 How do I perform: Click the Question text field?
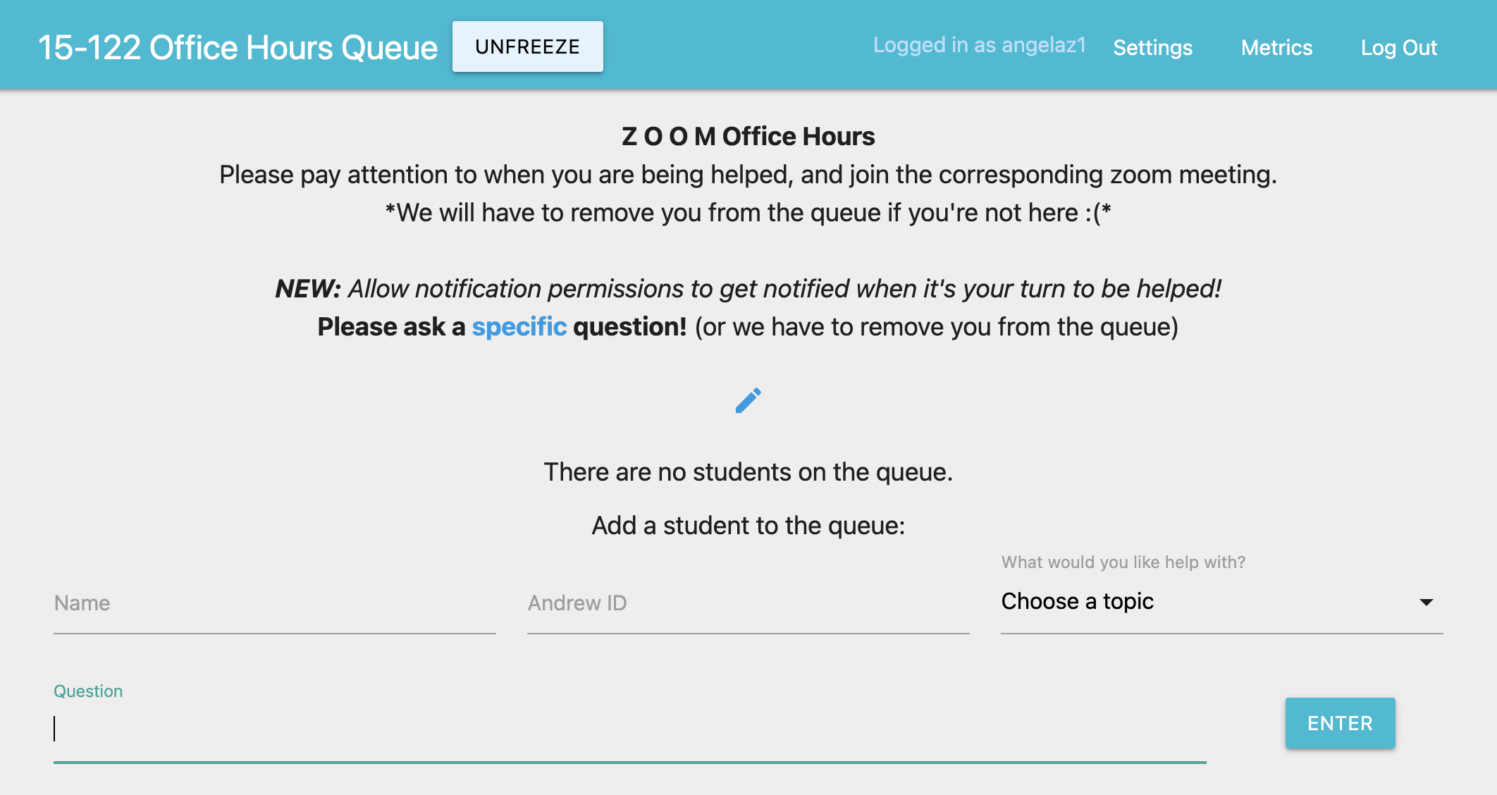629,729
